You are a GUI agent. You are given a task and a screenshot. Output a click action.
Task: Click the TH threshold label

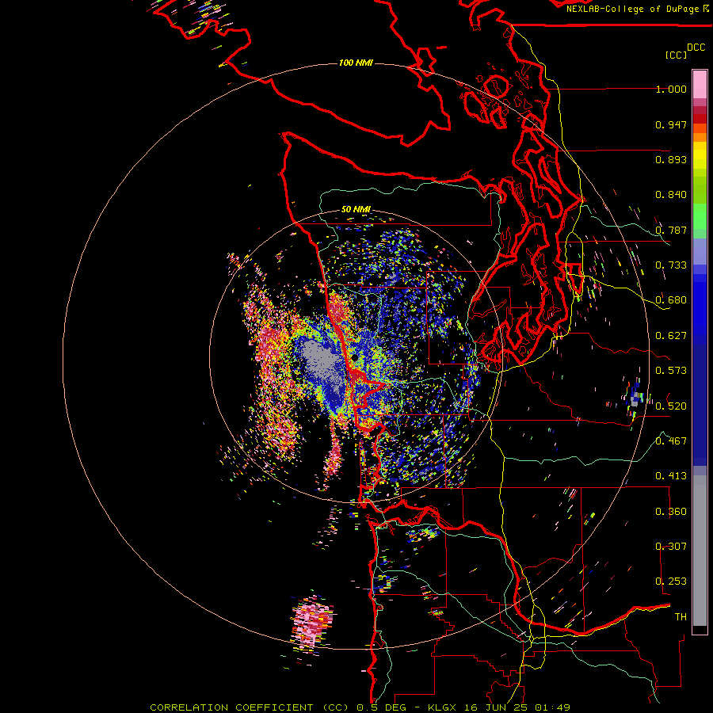click(681, 617)
